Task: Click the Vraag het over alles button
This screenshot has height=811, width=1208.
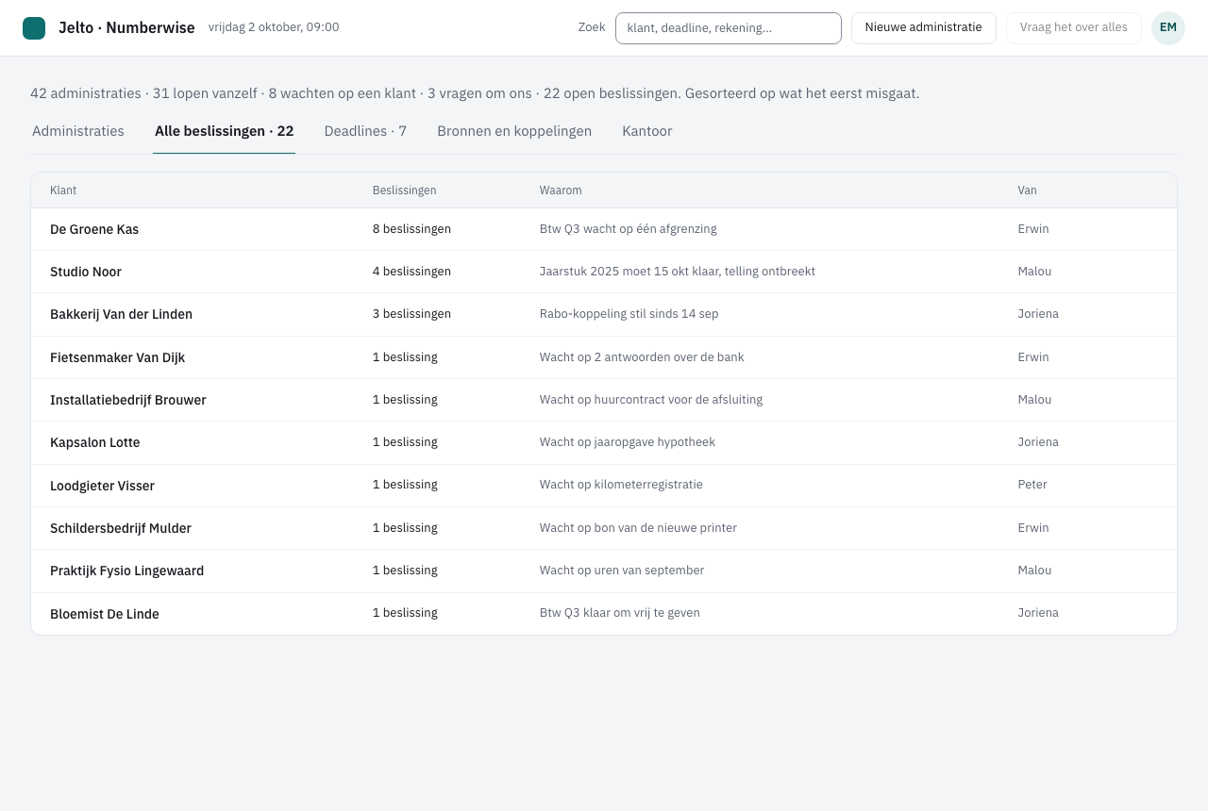Action: pos(1074,28)
